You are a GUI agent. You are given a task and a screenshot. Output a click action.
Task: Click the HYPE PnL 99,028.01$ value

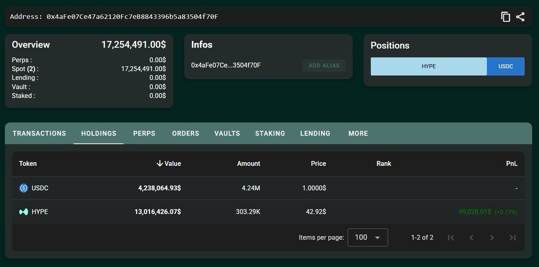click(x=475, y=211)
